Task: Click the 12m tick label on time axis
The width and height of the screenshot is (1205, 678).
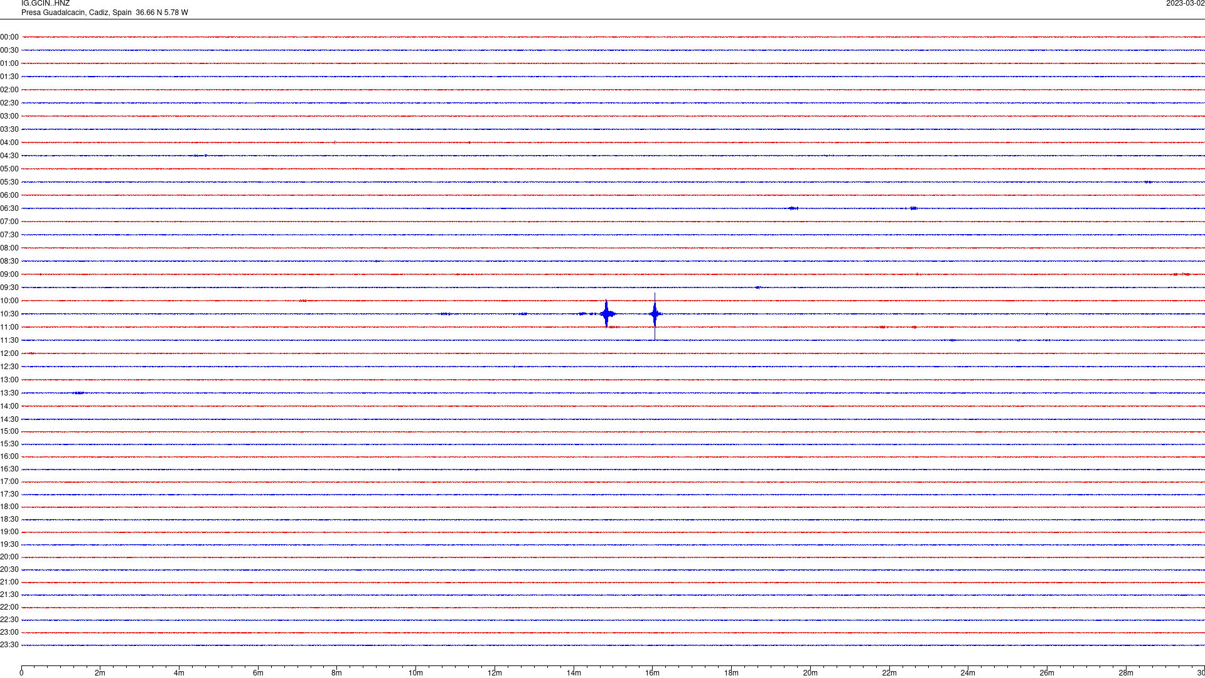Action: point(495,673)
